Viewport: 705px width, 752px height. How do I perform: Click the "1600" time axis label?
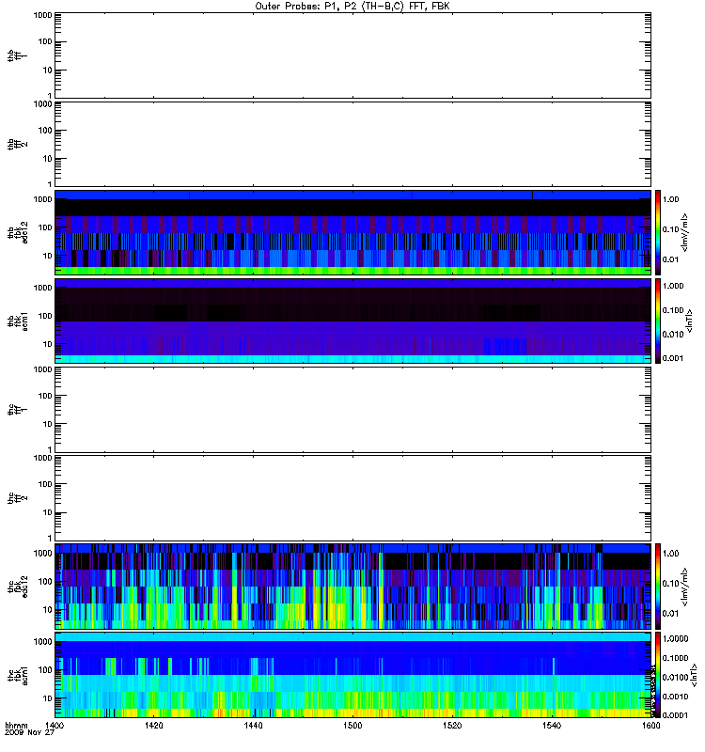coord(650,726)
